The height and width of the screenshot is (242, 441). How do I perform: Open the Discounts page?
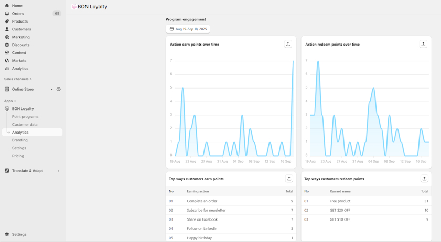pos(20,45)
